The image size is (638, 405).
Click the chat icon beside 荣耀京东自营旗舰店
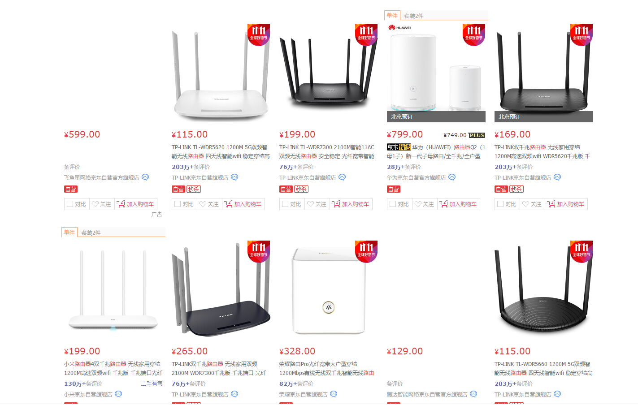pyautogui.click(x=334, y=394)
